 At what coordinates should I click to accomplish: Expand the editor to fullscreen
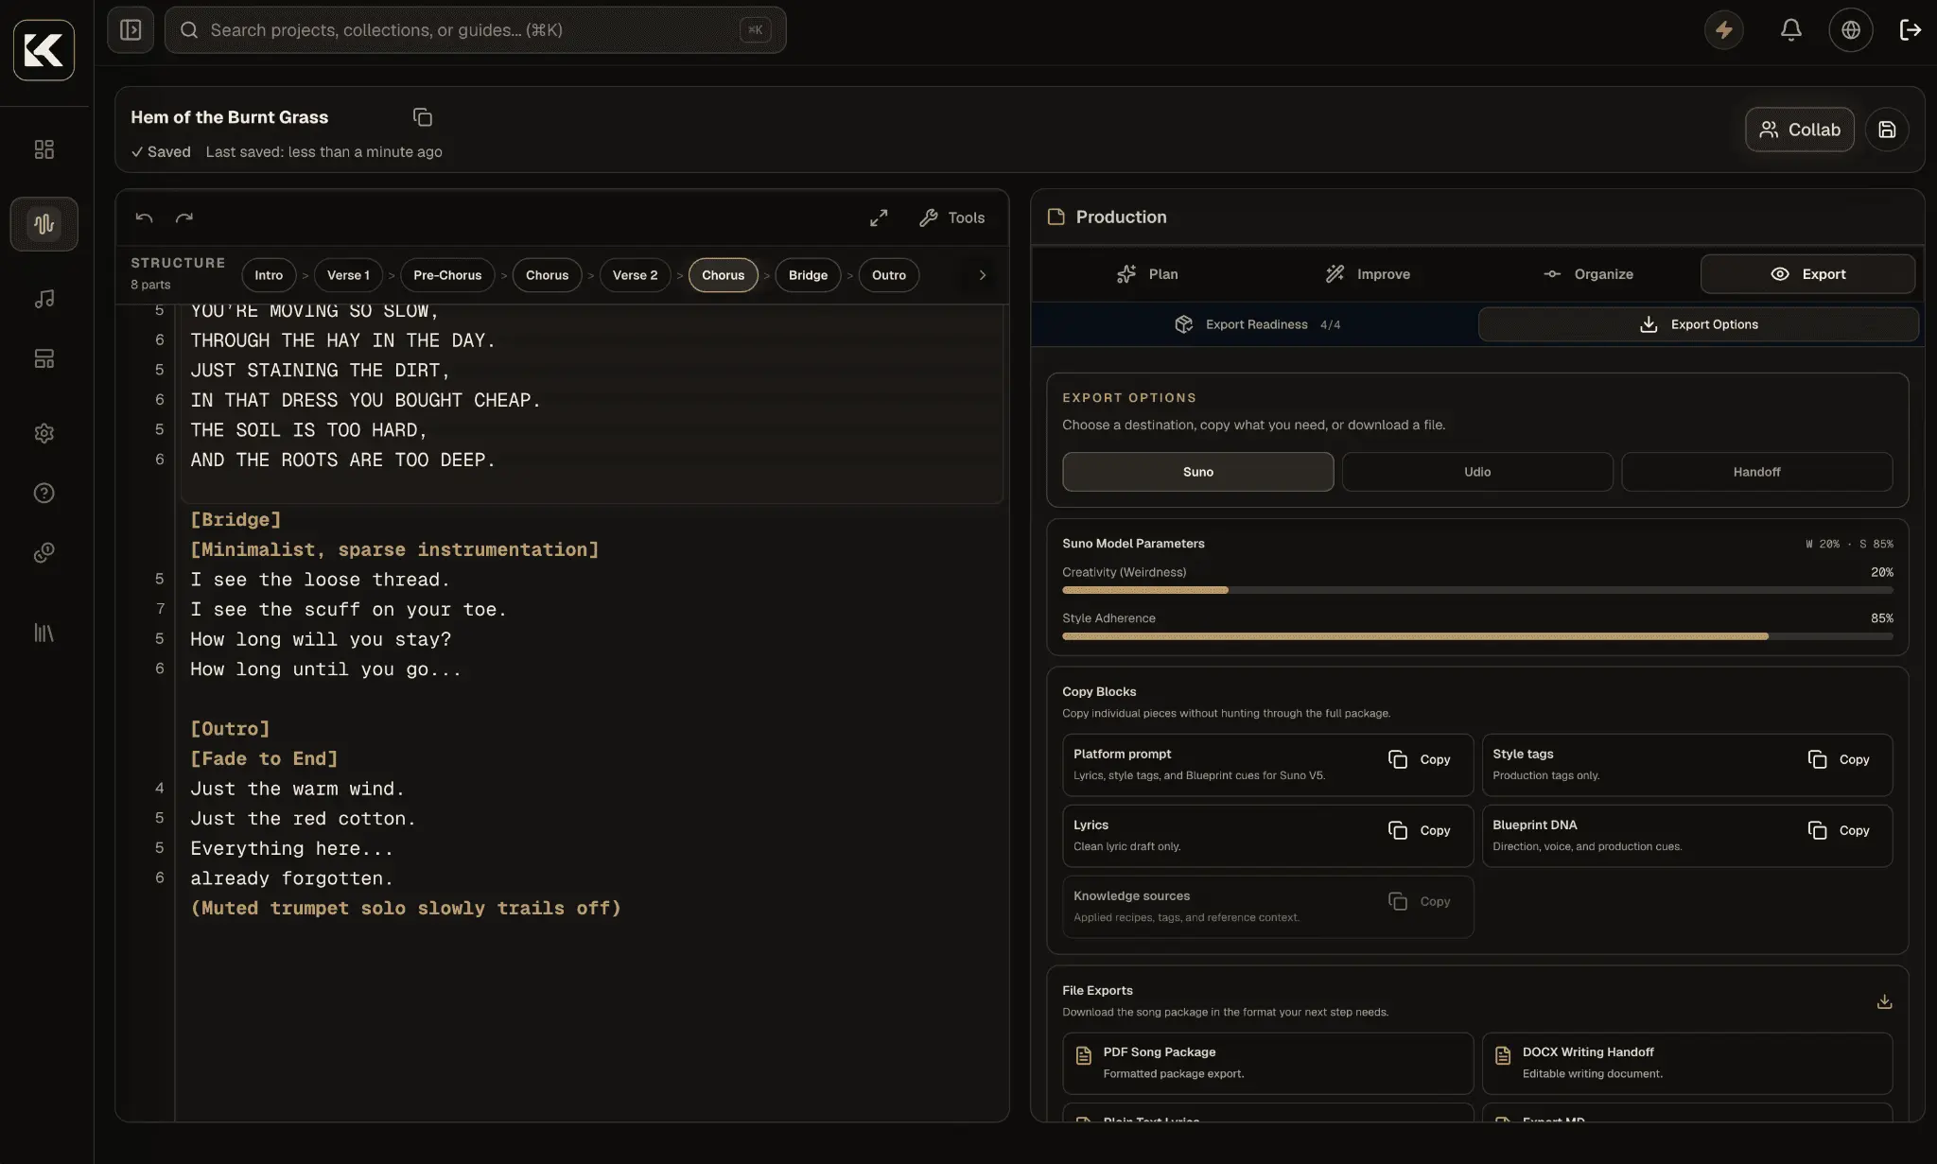click(879, 218)
